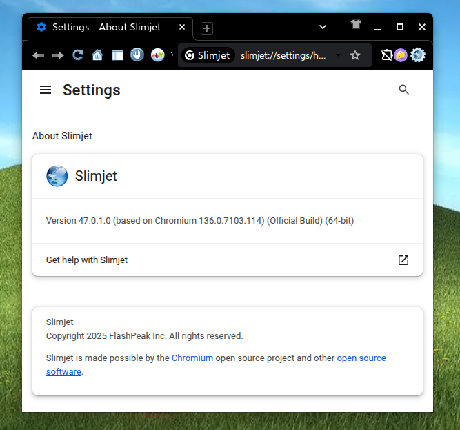Select the Settings - About Slimjet tab

106,28
